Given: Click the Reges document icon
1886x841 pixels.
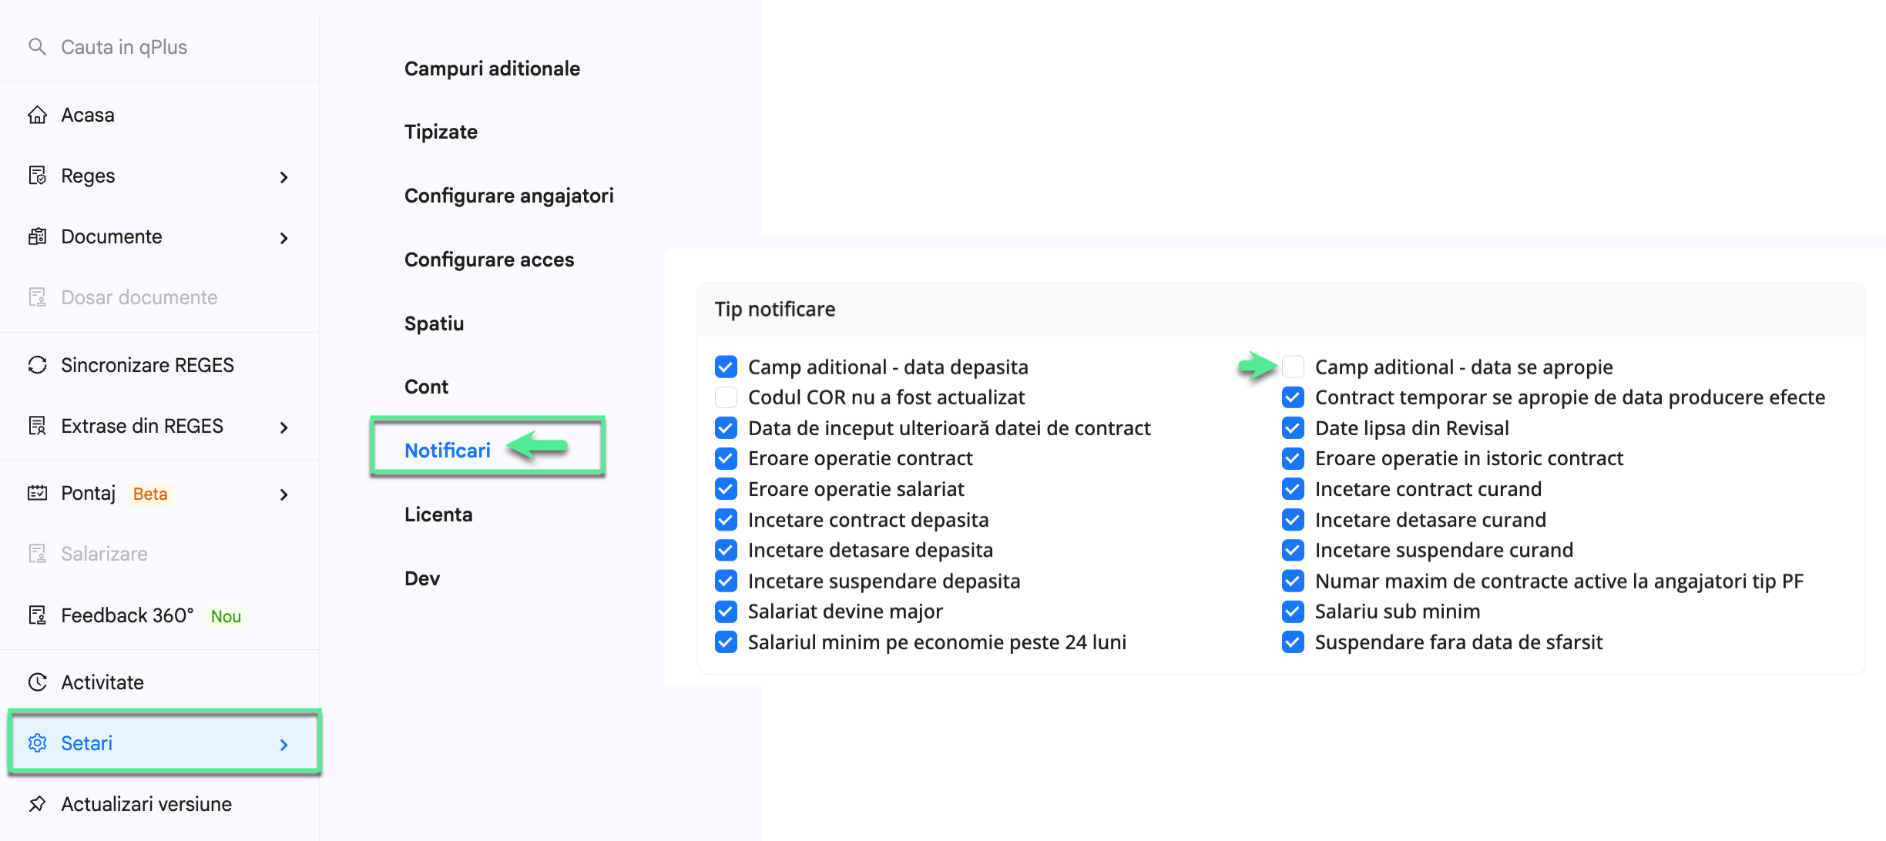Looking at the screenshot, I should tap(37, 176).
